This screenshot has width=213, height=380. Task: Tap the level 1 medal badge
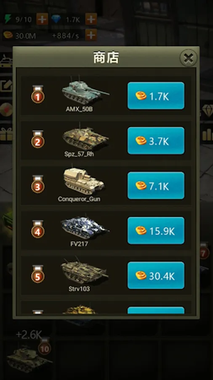[37, 95]
